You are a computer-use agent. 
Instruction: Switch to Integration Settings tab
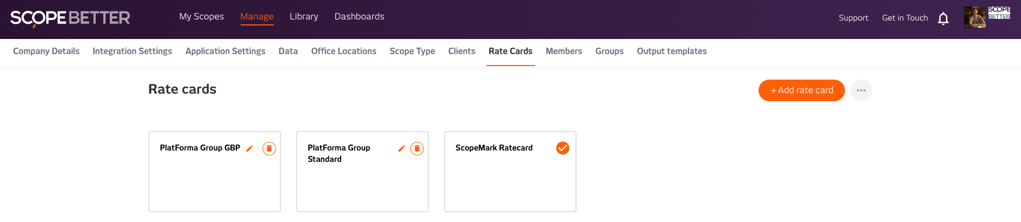(x=132, y=51)
